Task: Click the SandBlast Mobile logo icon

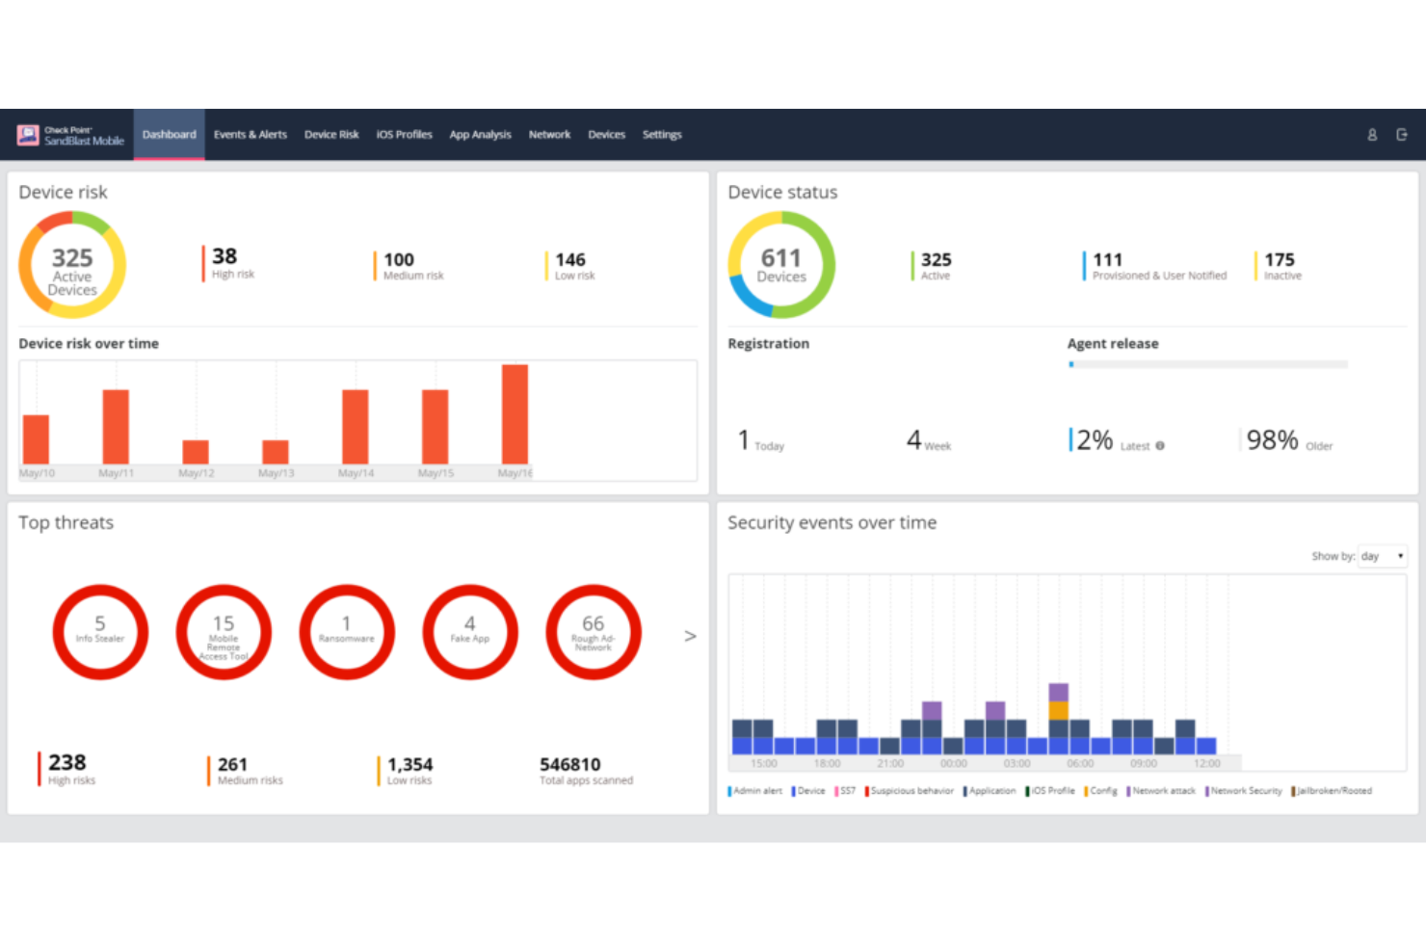Action: tap(28, 135)
